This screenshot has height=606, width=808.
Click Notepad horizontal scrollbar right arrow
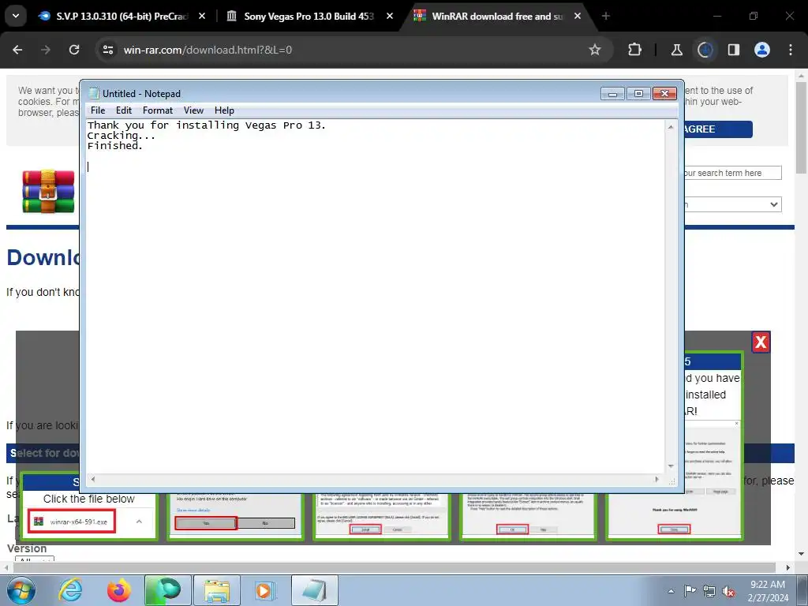pos(656,479)
